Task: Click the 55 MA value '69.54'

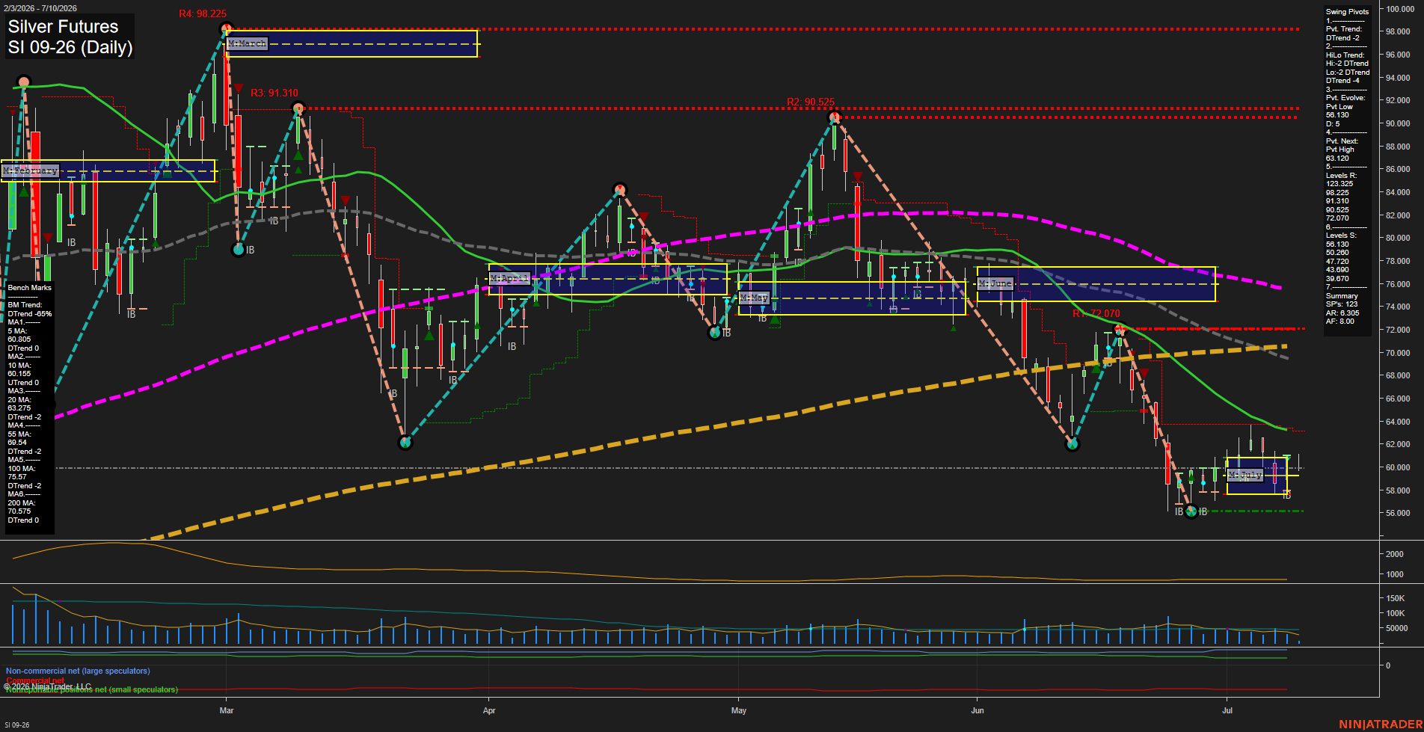Action: [x=17, y=443]
